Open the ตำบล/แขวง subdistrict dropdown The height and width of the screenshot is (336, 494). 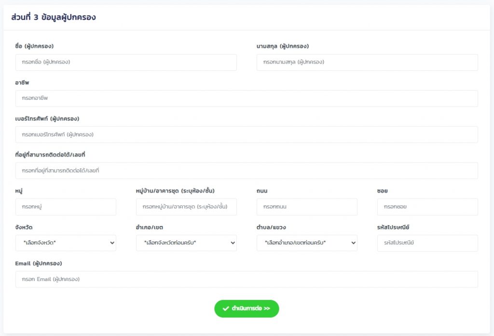[307, 243]
